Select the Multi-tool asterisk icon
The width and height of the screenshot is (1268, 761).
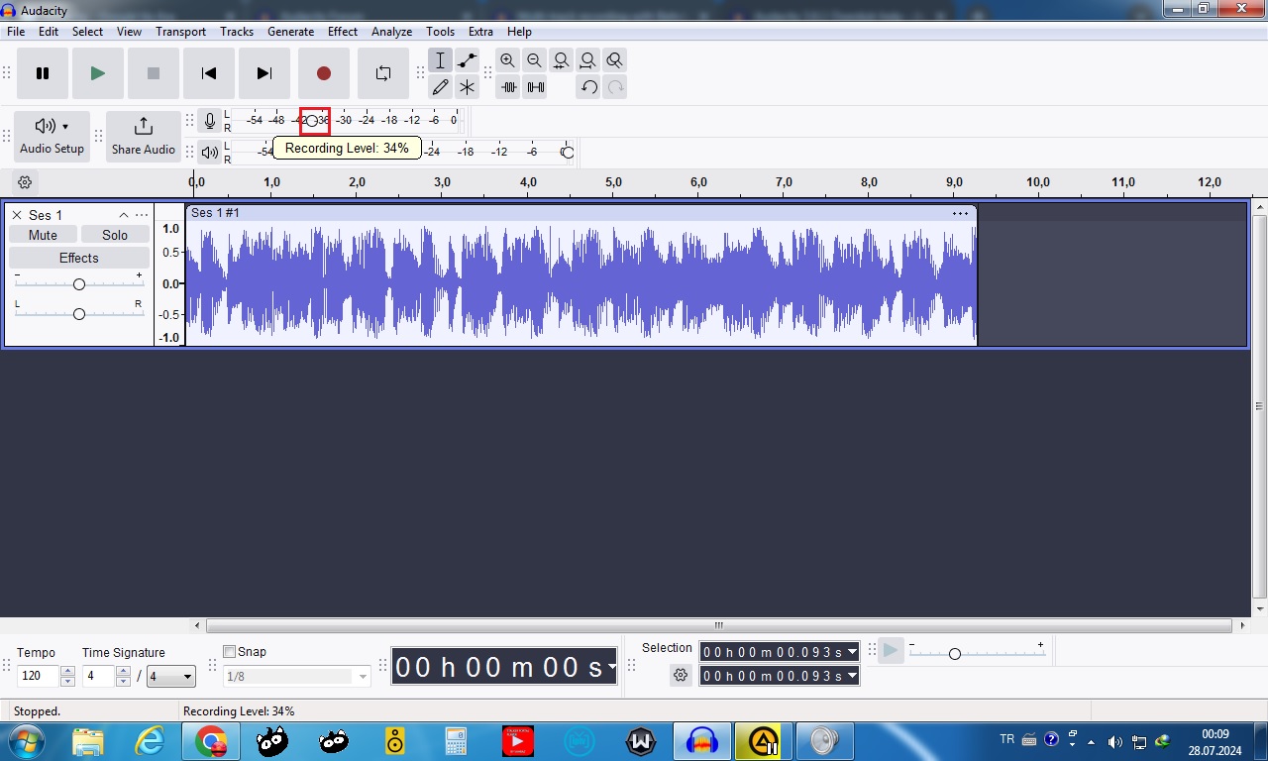click(467, 87)
